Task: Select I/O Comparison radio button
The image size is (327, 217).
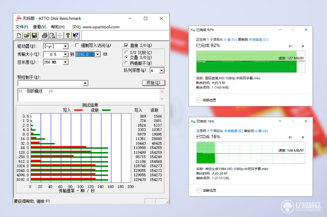Action: point(126,52)
